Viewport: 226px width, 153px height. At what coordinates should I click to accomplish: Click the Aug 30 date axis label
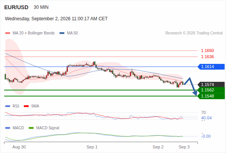point(19,147)
